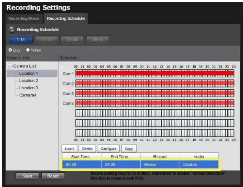Select Location 3 in camera list
243x187 pixels.
coord(28,88)
